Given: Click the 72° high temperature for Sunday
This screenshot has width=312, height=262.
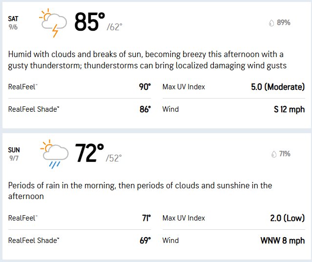Looking at the screenshot, I should (89, 153).
